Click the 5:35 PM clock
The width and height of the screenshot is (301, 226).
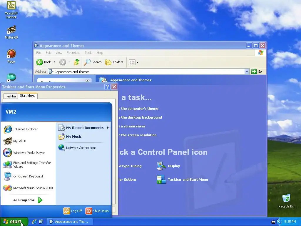point(290,222)
